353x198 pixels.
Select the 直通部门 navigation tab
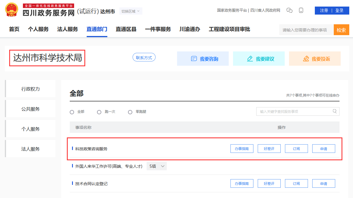(x=97, y=29)
